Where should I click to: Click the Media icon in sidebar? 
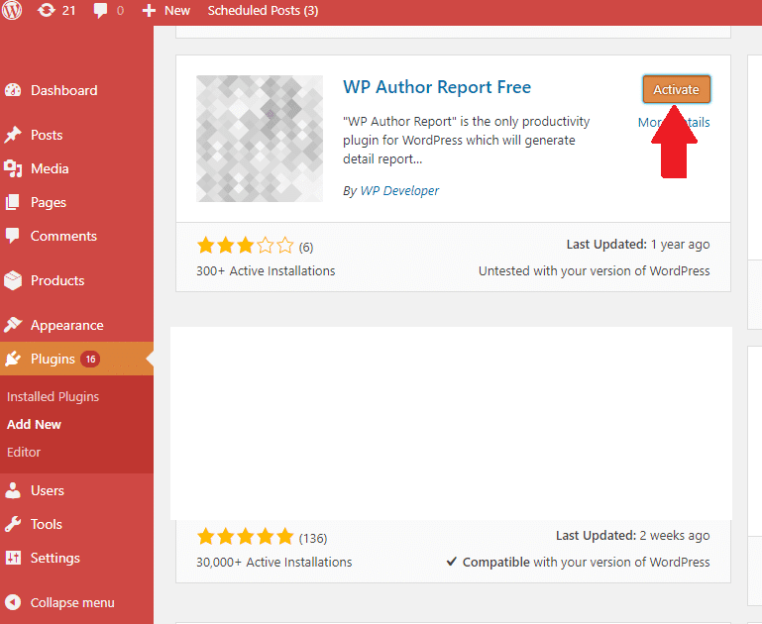pos(13,168)
